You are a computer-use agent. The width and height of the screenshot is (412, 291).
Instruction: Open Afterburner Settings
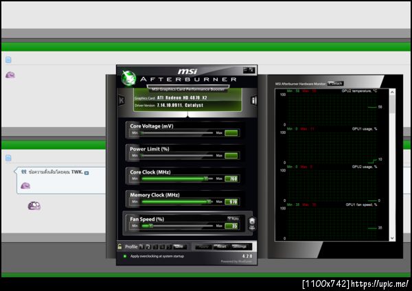tap(240, 246)
